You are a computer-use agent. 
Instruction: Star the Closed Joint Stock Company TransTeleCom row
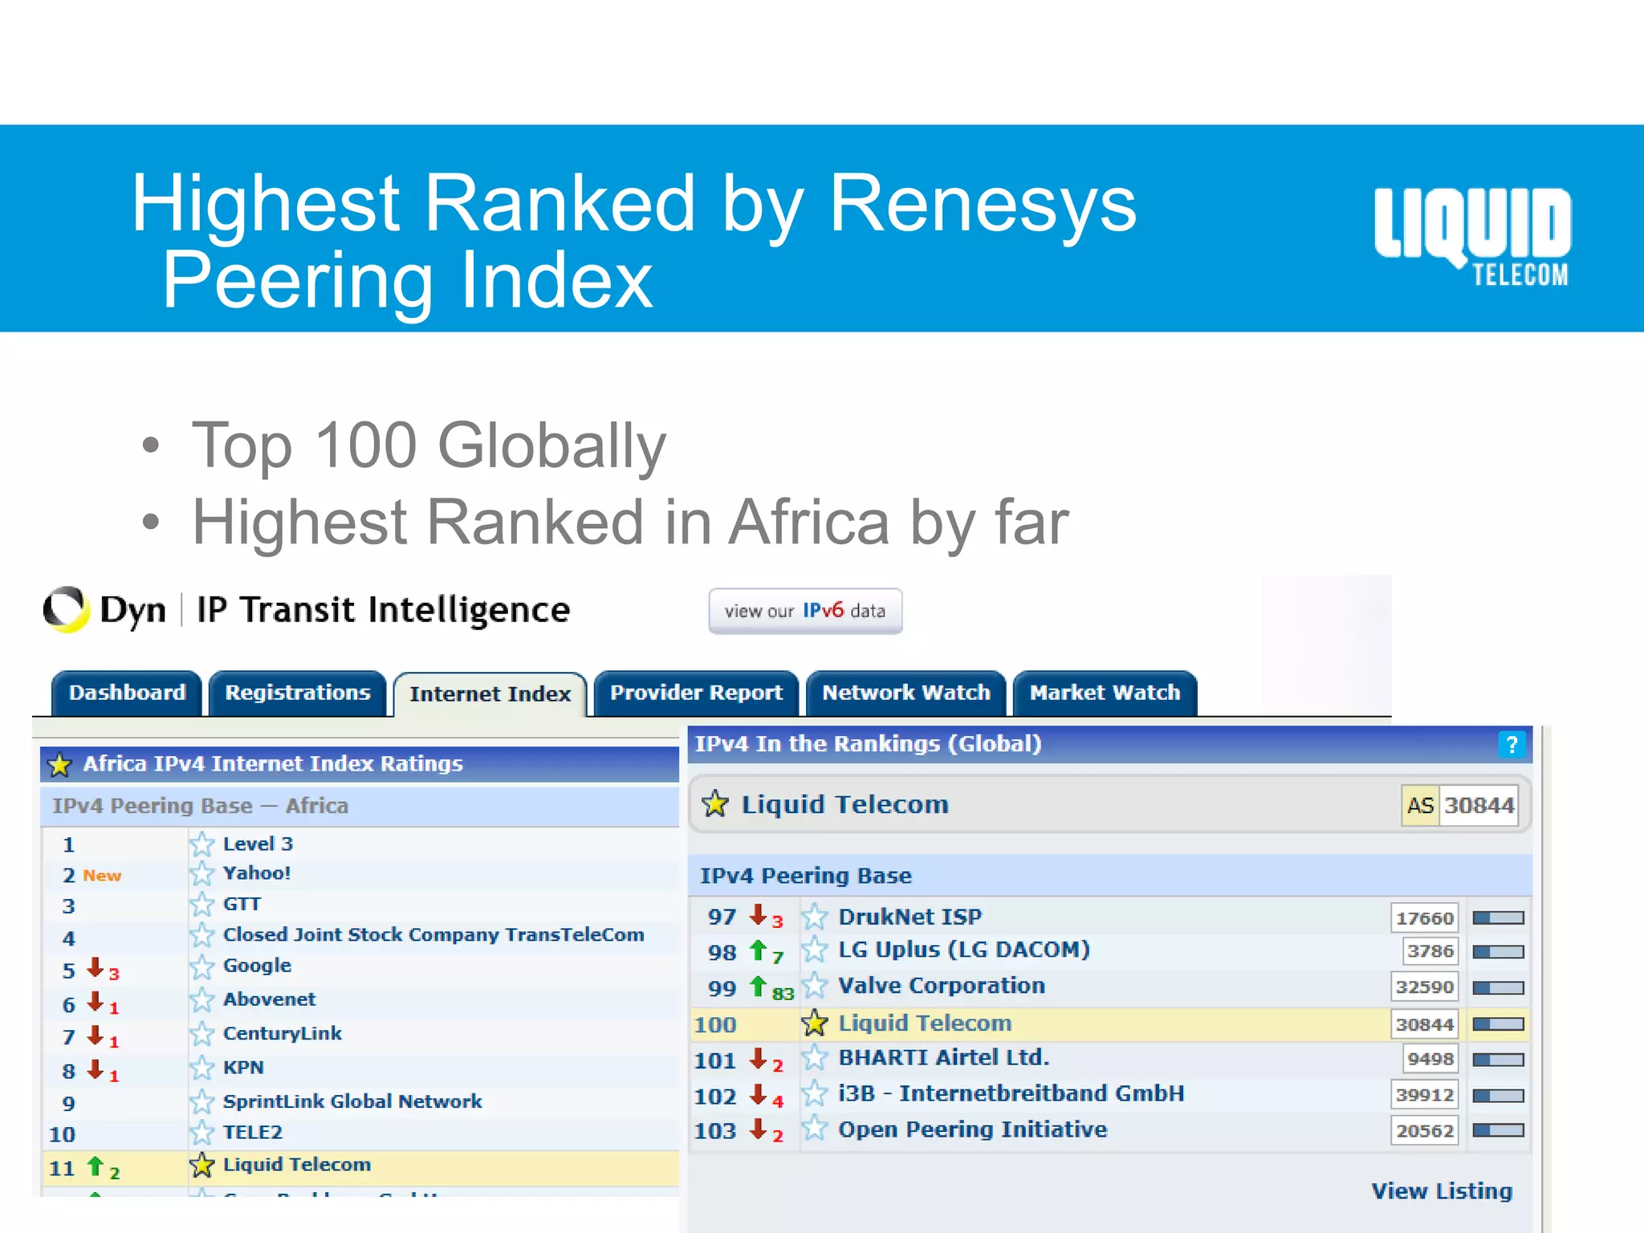201,935
